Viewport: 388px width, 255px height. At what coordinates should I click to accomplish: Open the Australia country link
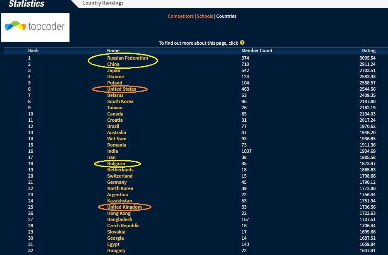point(117,132)
